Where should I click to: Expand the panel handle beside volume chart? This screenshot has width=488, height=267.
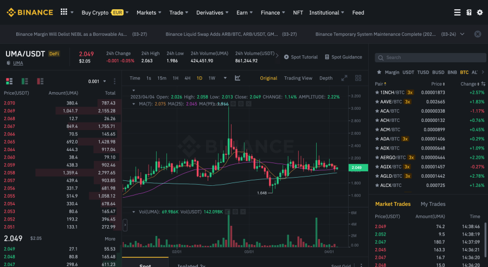tap(125, 225)
